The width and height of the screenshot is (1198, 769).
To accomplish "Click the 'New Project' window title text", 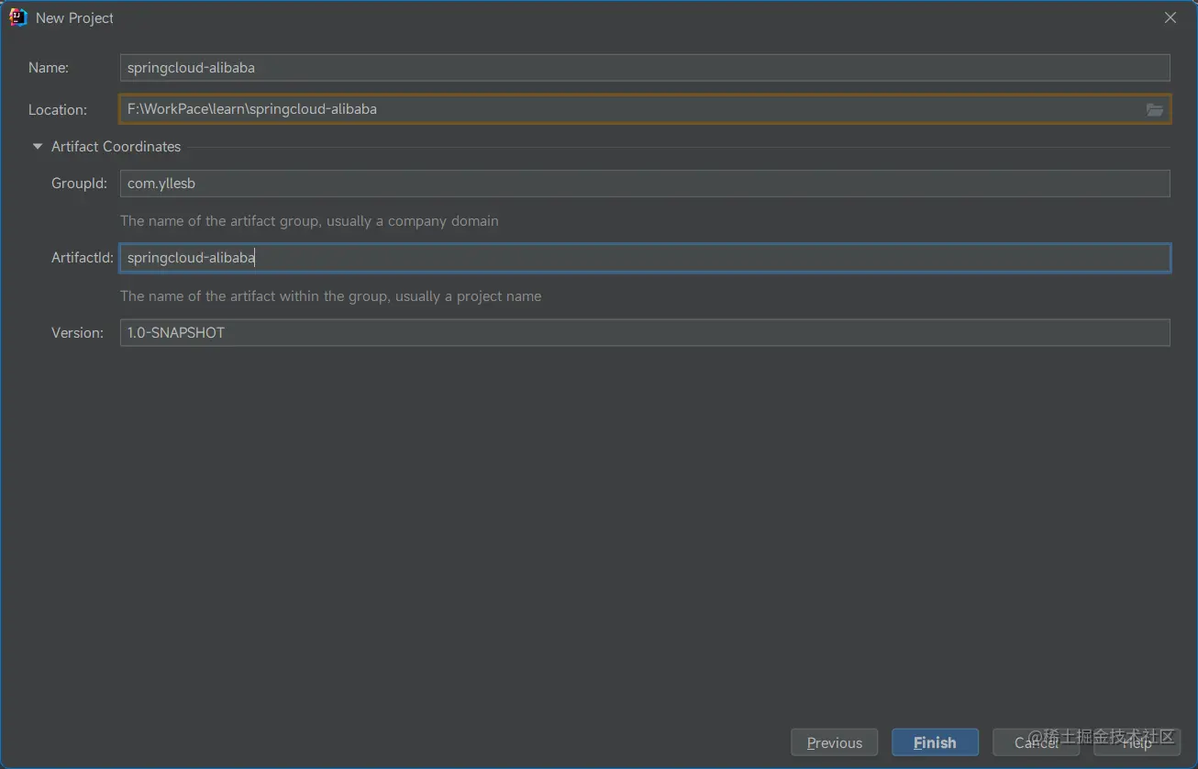I will click(x=75, y=18).
